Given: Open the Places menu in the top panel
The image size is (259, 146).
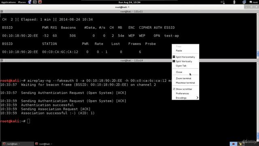Looking at the screenshot, I should click(x=22, y=2).
